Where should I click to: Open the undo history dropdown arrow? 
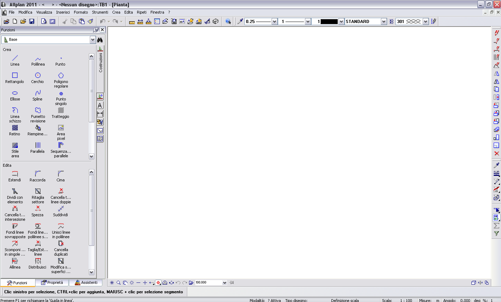coord(109,22)
